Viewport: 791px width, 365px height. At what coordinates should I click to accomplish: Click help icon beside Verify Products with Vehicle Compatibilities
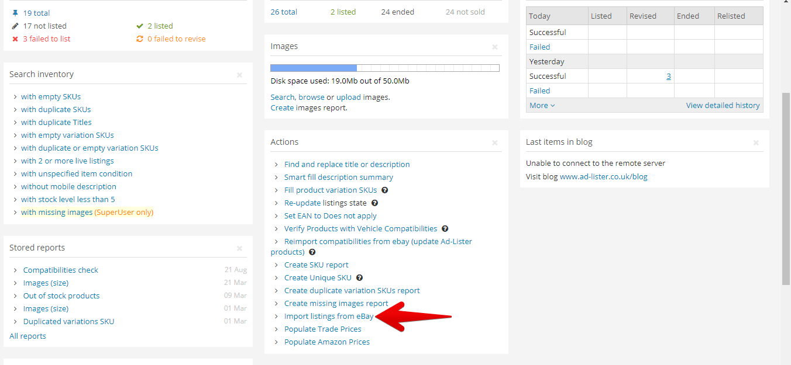[x=445, y=229]
